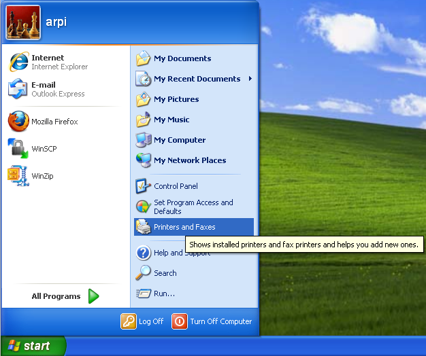The width and height of the screenshot is (426, 356).
Task: Click the Internet Explorer subtitle text
Action: coord(59,67)
